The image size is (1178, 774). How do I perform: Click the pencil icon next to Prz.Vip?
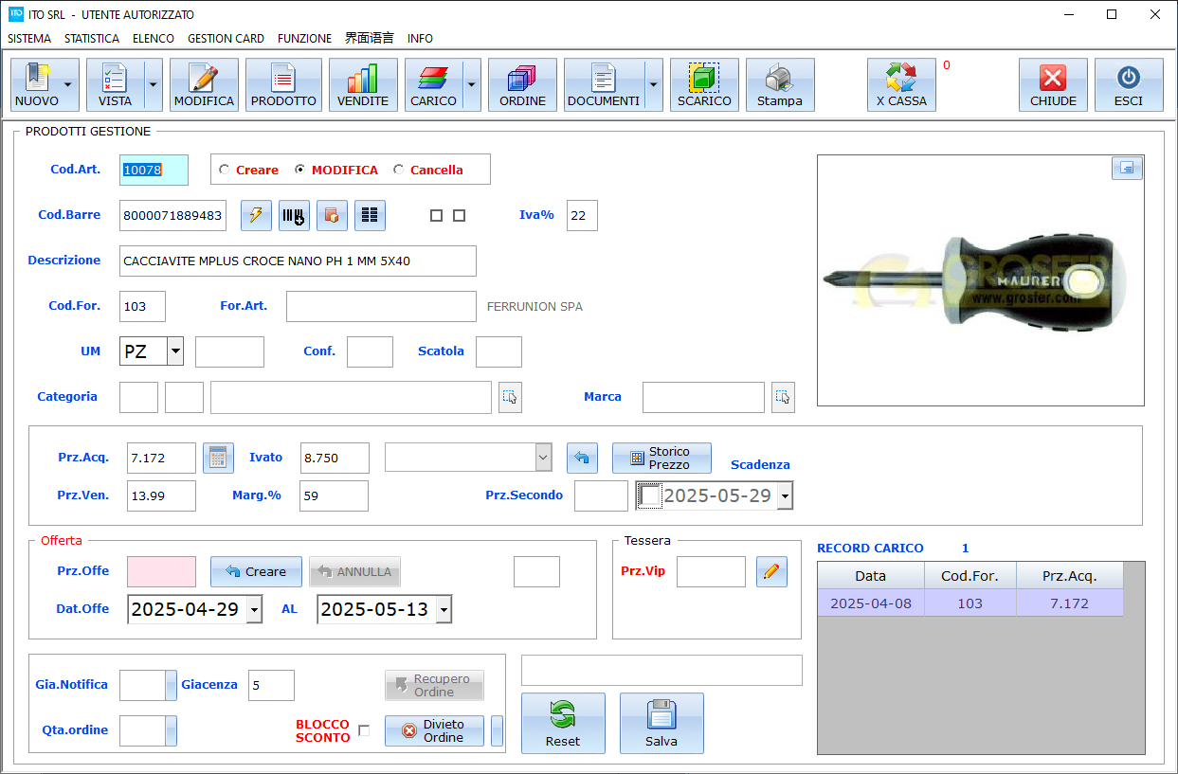771,571
